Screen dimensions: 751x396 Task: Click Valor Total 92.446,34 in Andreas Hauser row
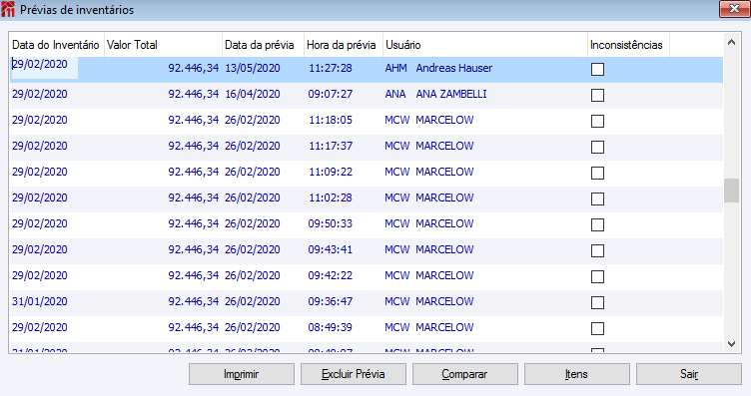pos(194,68)
